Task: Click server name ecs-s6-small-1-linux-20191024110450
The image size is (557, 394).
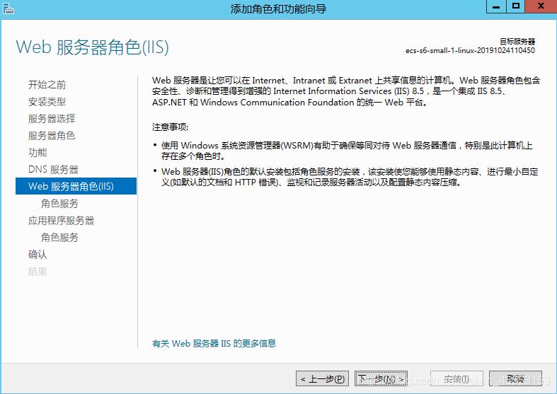Action: (470, 51)
